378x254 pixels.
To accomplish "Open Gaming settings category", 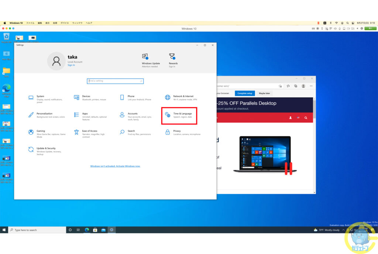I will click(47, 133).
